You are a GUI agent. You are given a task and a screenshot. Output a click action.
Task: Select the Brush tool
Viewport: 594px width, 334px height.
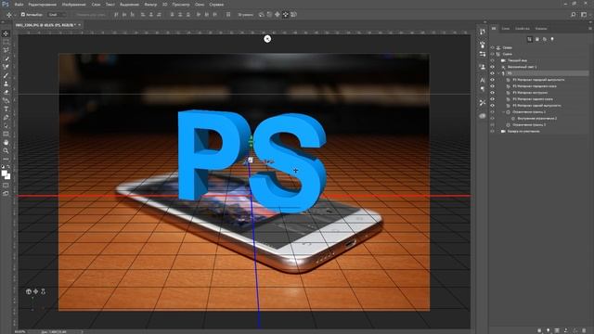[6, 75]
